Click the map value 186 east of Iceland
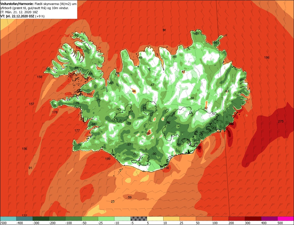This screenshot has height=225, width=294. coord(267,57)
